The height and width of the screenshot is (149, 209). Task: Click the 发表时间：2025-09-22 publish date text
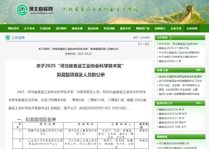tap(78, 54)
